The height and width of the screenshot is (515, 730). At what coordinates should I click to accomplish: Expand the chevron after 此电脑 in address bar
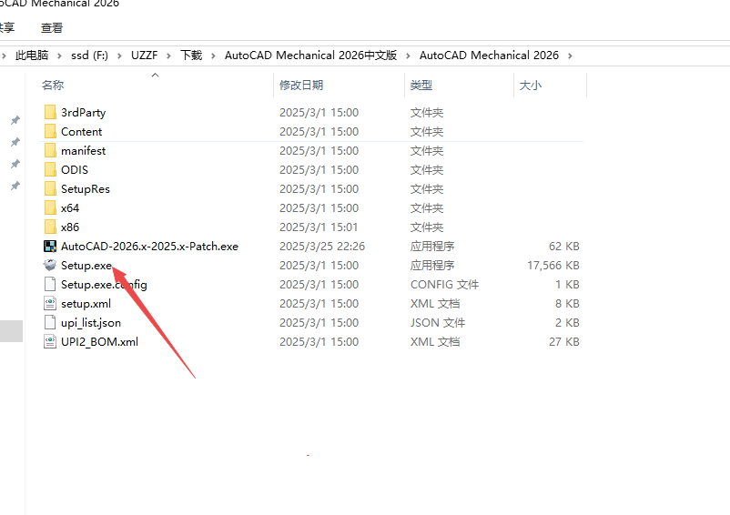tap(59, 56)
